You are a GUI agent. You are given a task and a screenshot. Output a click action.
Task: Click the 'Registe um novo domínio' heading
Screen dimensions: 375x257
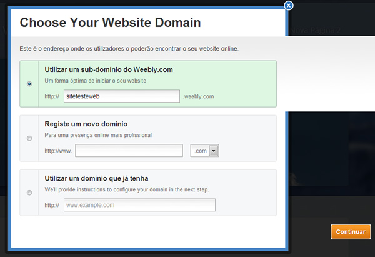(86, 124)
